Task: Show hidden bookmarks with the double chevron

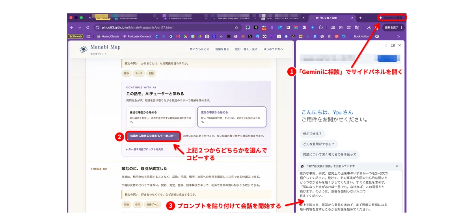Action: click(398, 36)
